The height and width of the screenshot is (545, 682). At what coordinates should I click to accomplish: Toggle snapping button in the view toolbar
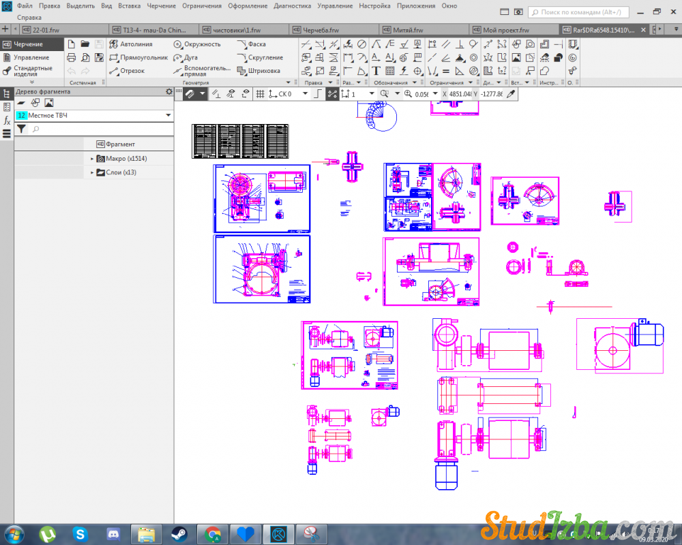tap(190, 94)
